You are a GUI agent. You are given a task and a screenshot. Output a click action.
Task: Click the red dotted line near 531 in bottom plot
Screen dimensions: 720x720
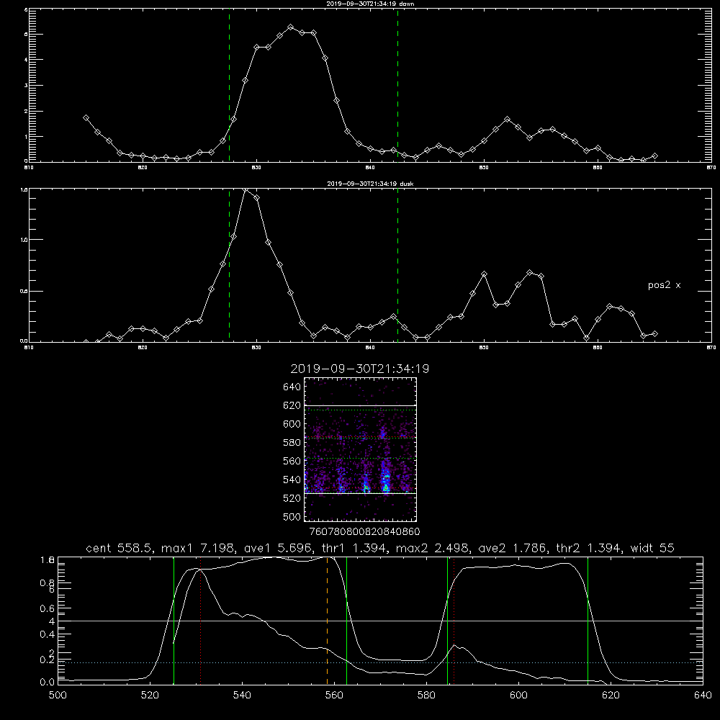(x=201, y=621)
